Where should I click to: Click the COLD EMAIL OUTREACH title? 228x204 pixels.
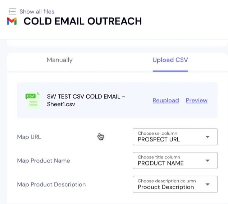(x=83, y=21)
